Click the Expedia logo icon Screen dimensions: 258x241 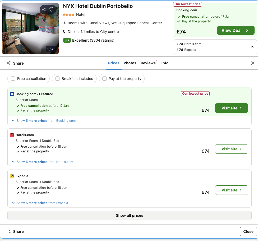(12, 176)
